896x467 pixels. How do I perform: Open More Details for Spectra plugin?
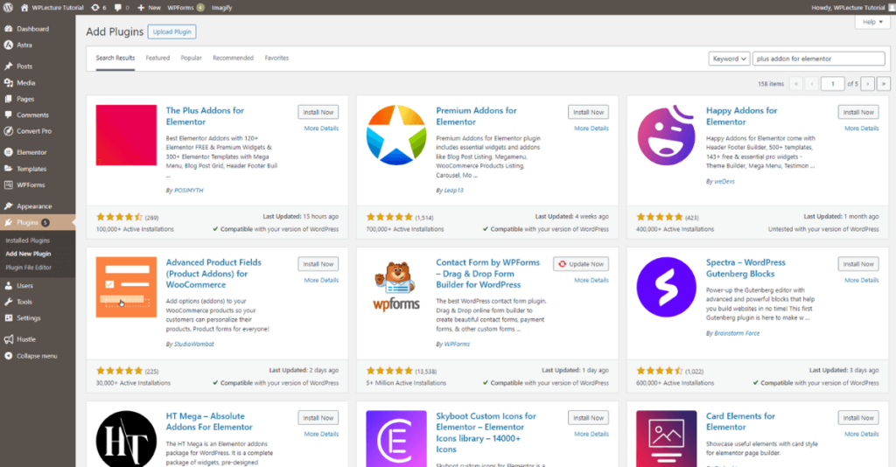click(862, 281)
